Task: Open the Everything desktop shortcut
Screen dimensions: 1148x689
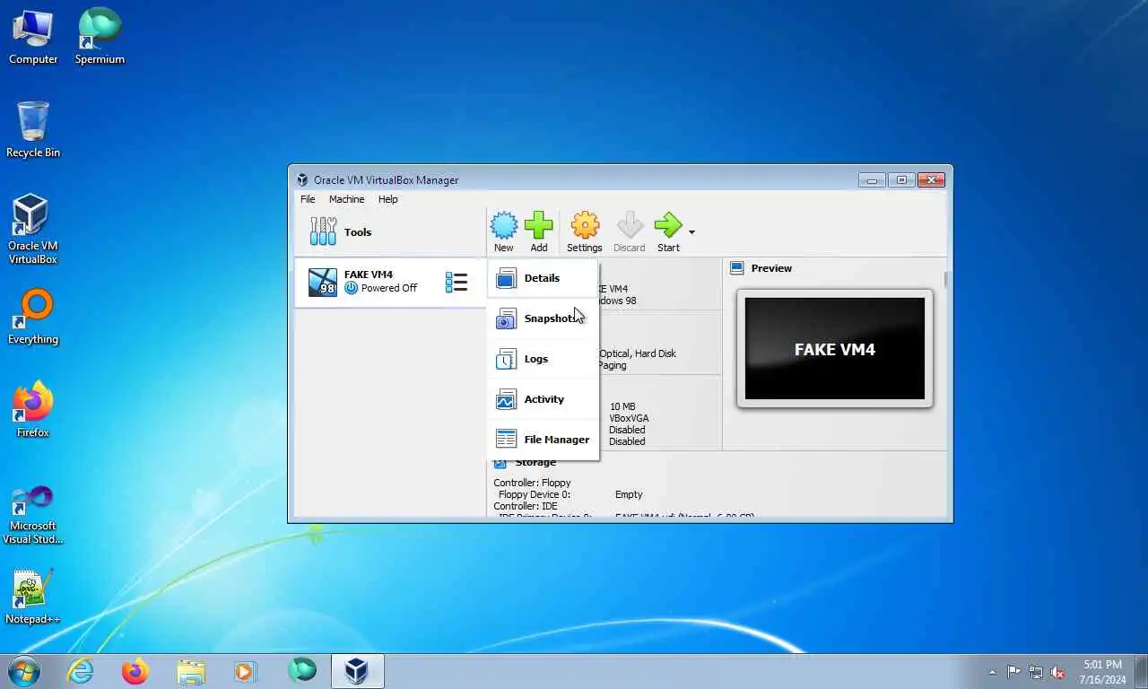Action: pos(33,318)
